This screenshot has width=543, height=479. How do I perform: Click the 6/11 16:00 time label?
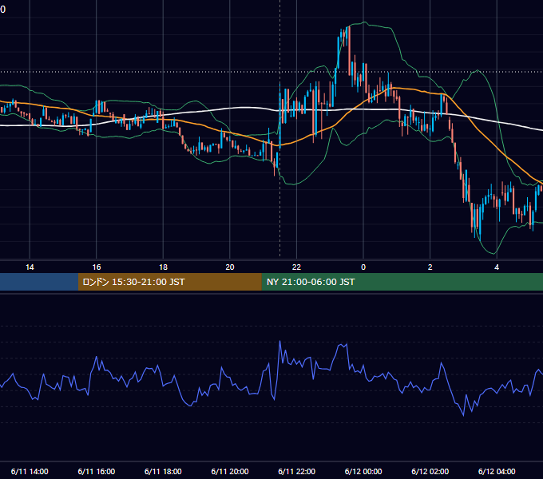pos(97,471)
